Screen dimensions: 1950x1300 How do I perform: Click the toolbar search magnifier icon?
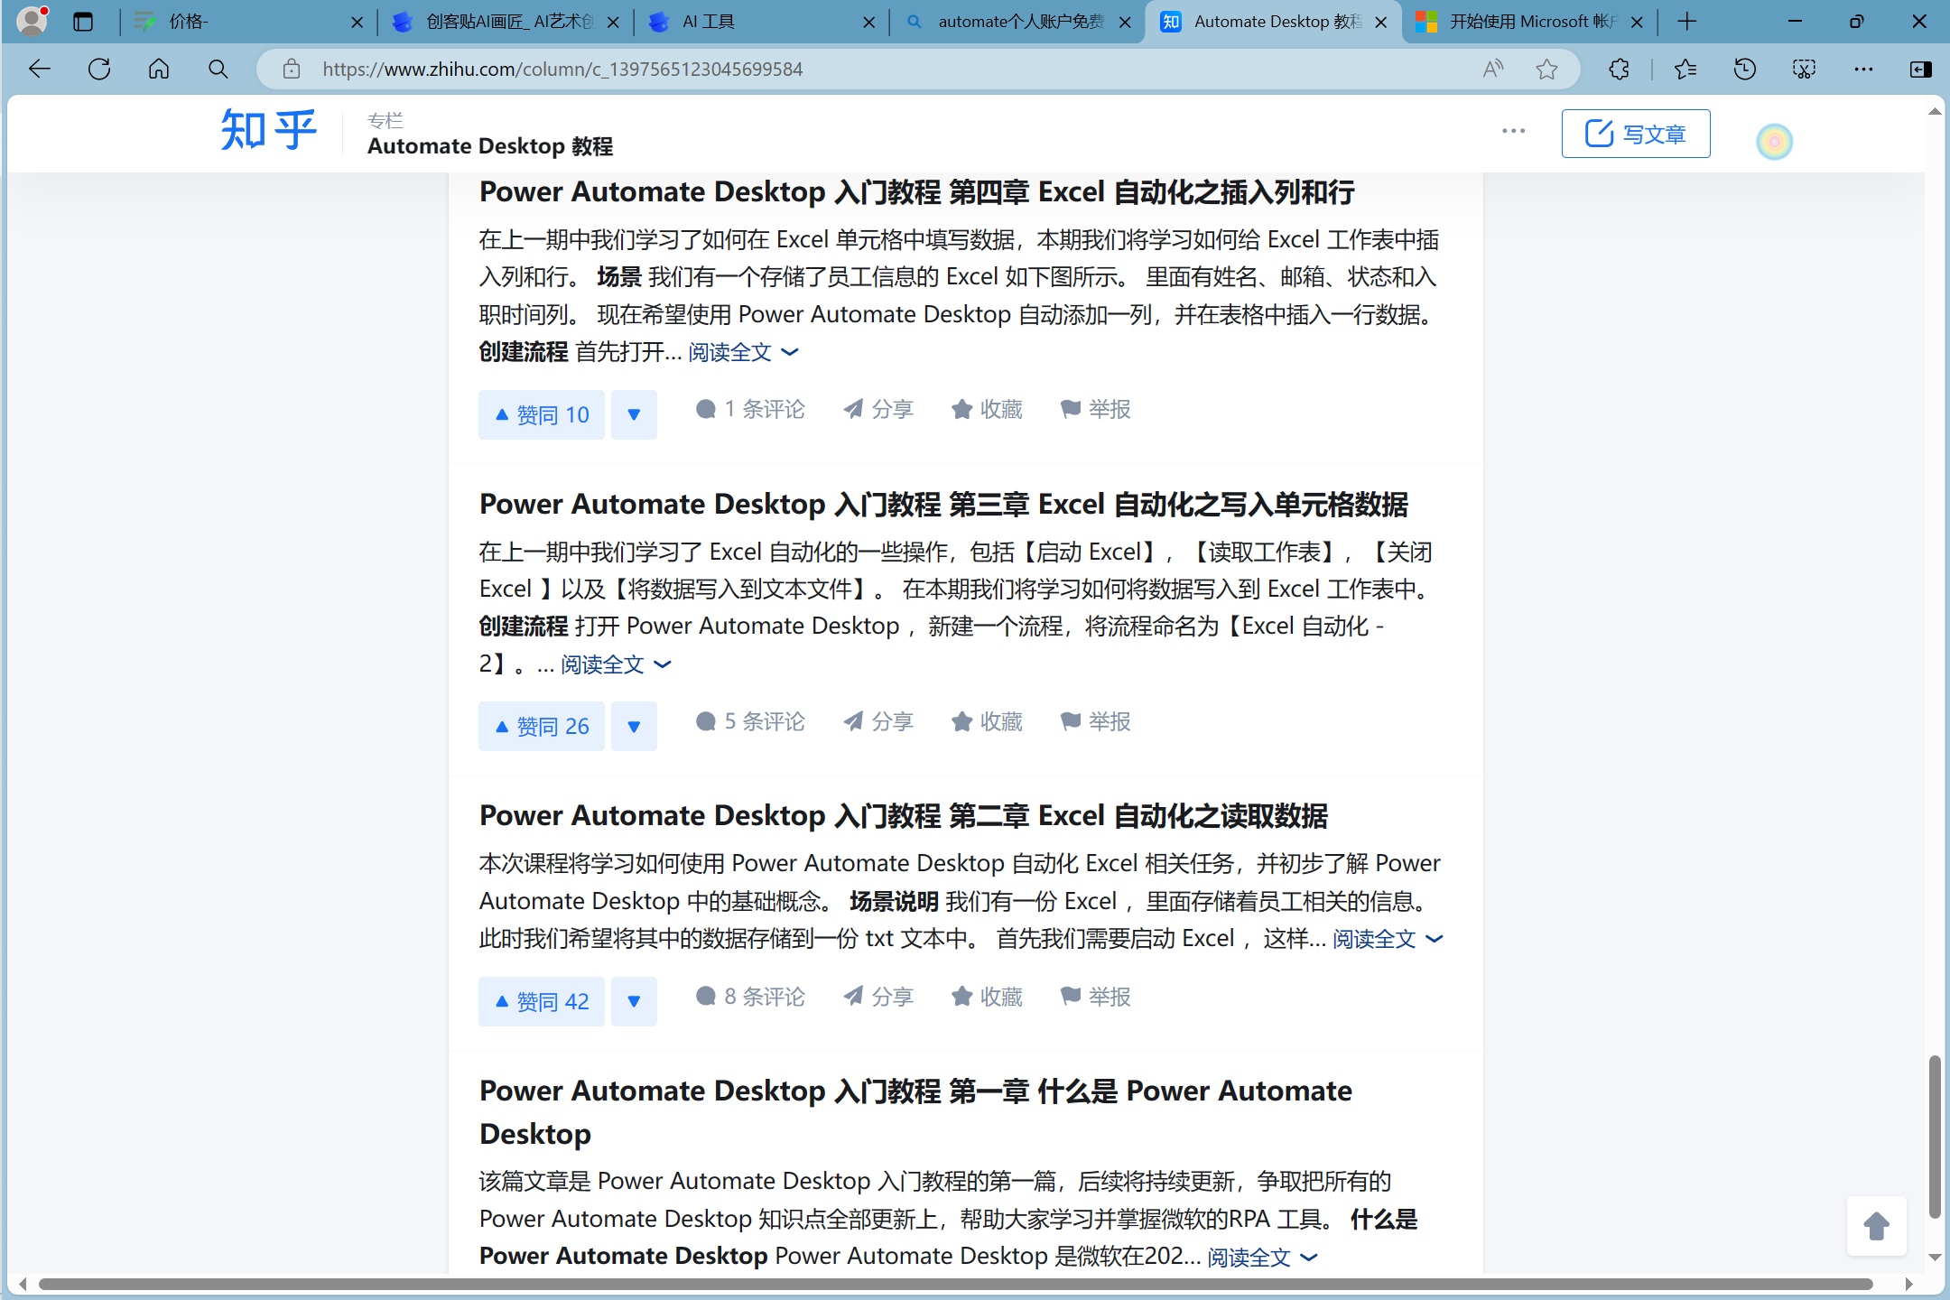point(218,70)
